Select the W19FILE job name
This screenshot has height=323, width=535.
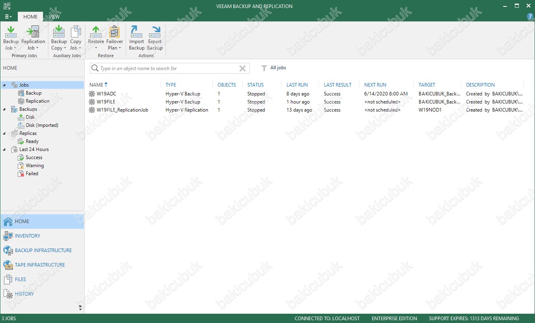coord(106,102)
